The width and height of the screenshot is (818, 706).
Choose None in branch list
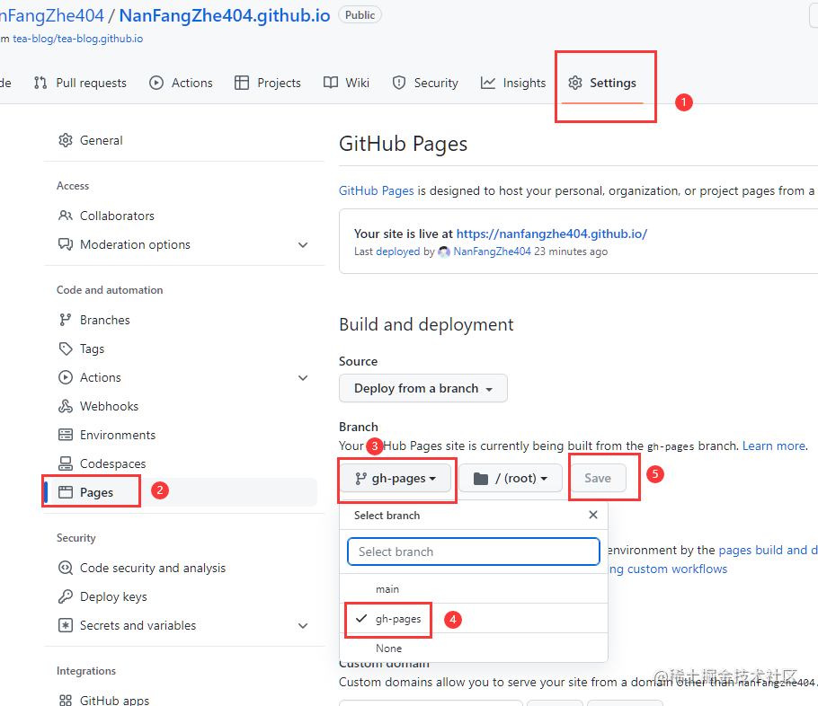tap(474, 649)
